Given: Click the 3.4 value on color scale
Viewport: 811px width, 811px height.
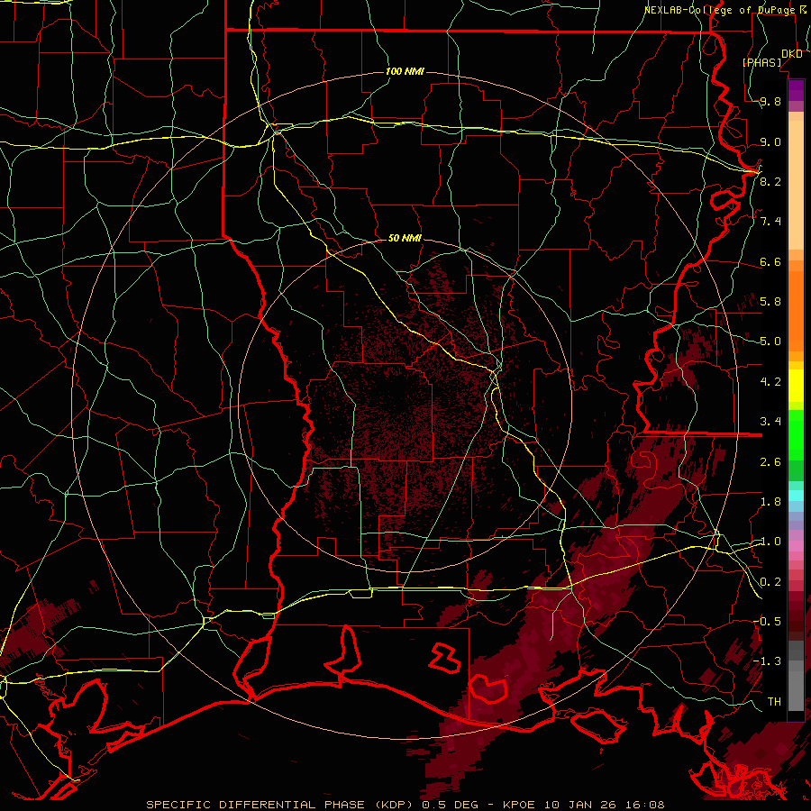Looking at the screenshot, I should pos(770,422).
